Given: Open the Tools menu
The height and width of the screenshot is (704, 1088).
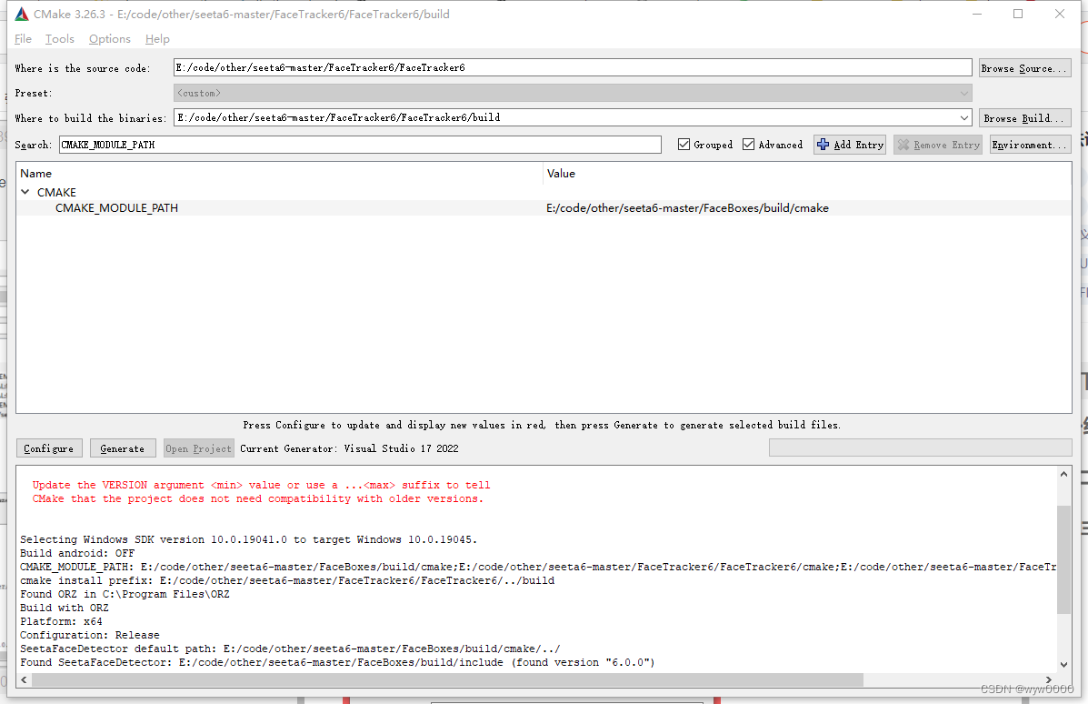Looking at the screenshot, I should click(60, 39).
